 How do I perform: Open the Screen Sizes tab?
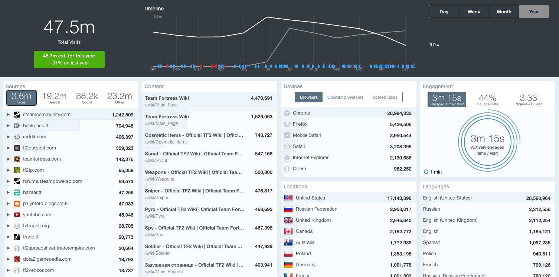(385, 97)
